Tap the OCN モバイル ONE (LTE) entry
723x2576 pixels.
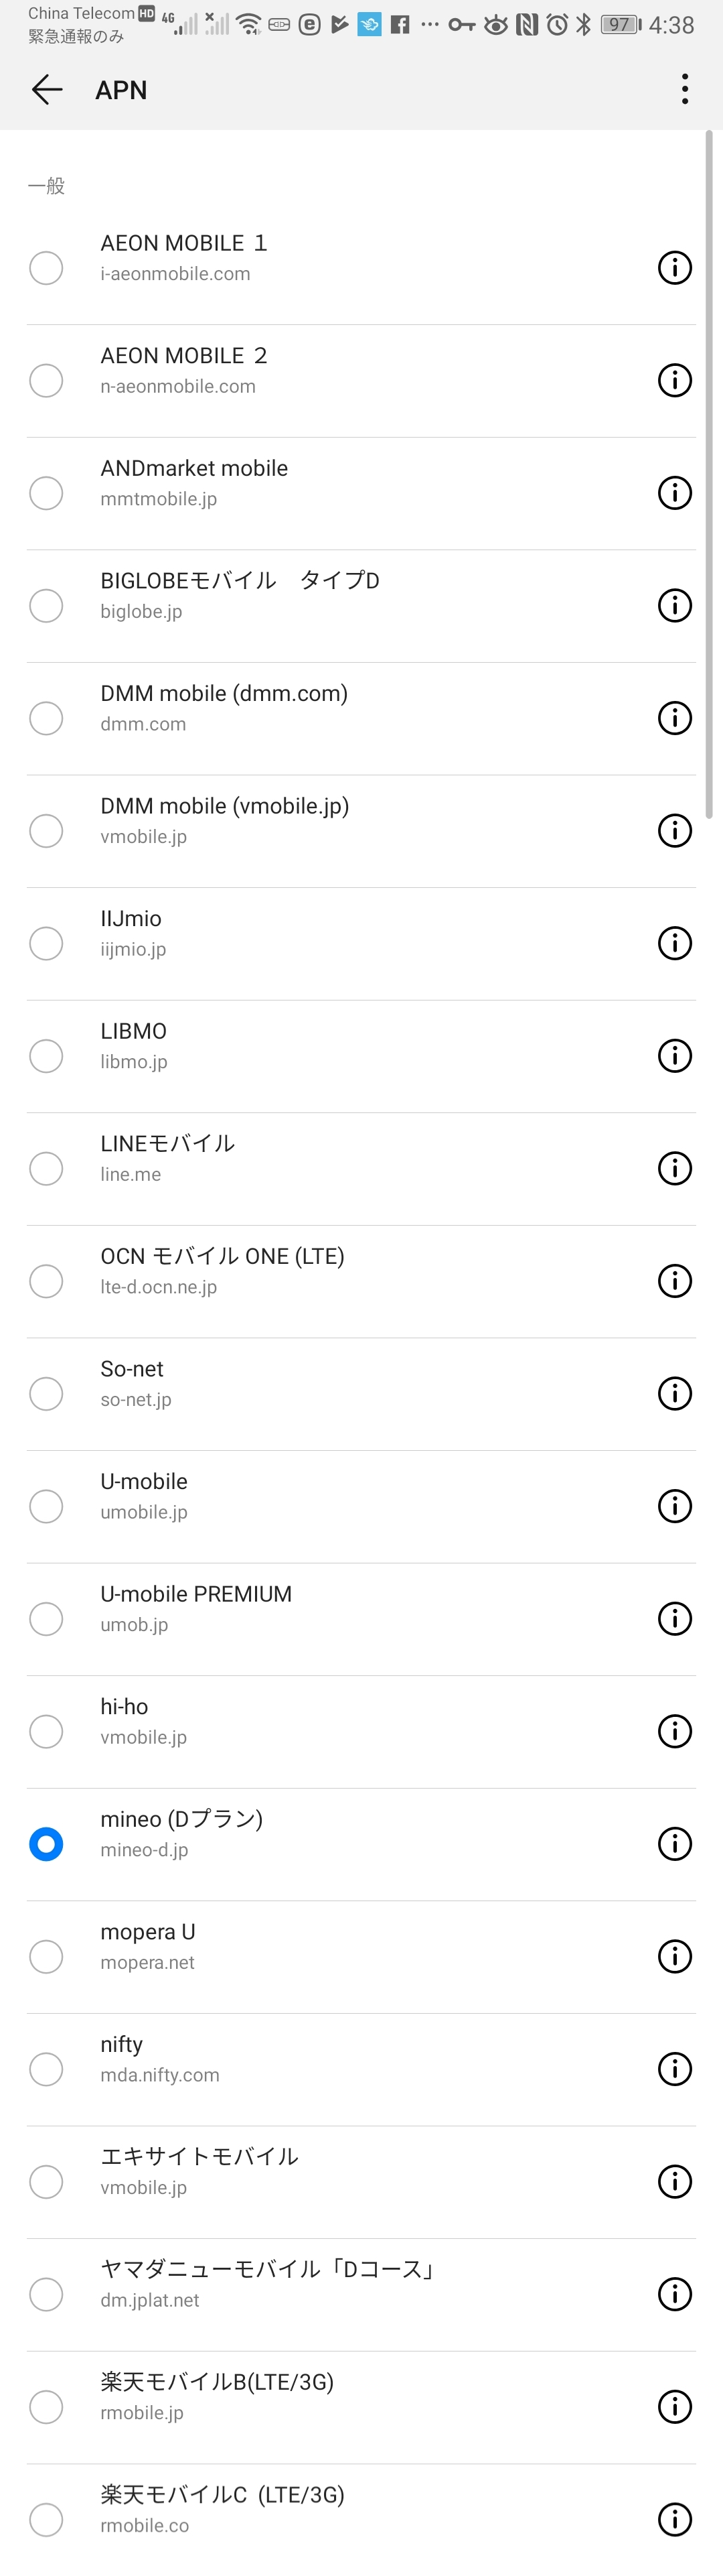[300, 1270]
